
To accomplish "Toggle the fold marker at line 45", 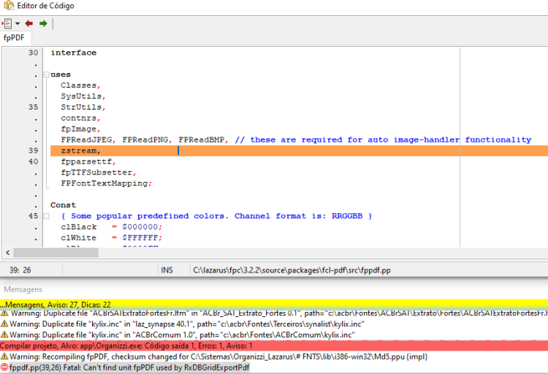I will point(46,216).
